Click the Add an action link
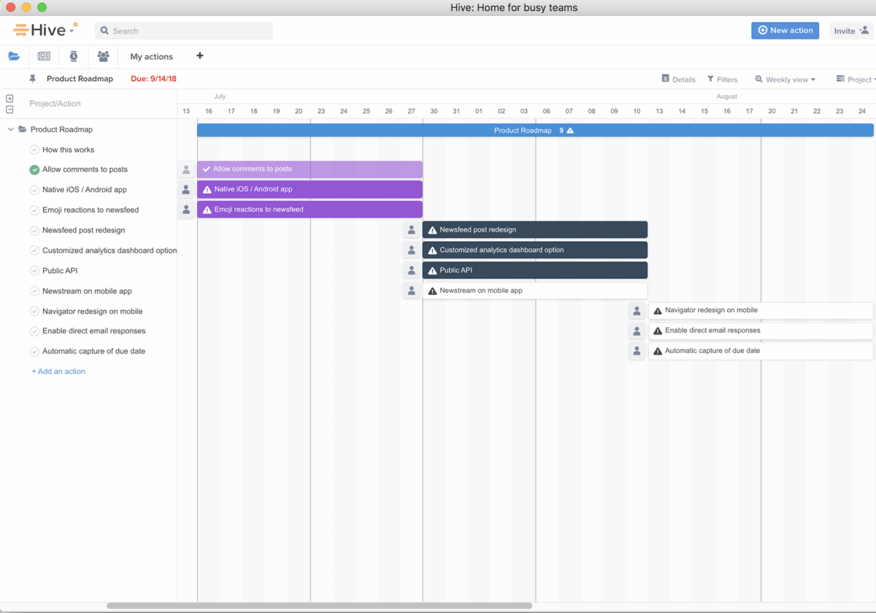 pyautogui.click(x=58, y=371)
